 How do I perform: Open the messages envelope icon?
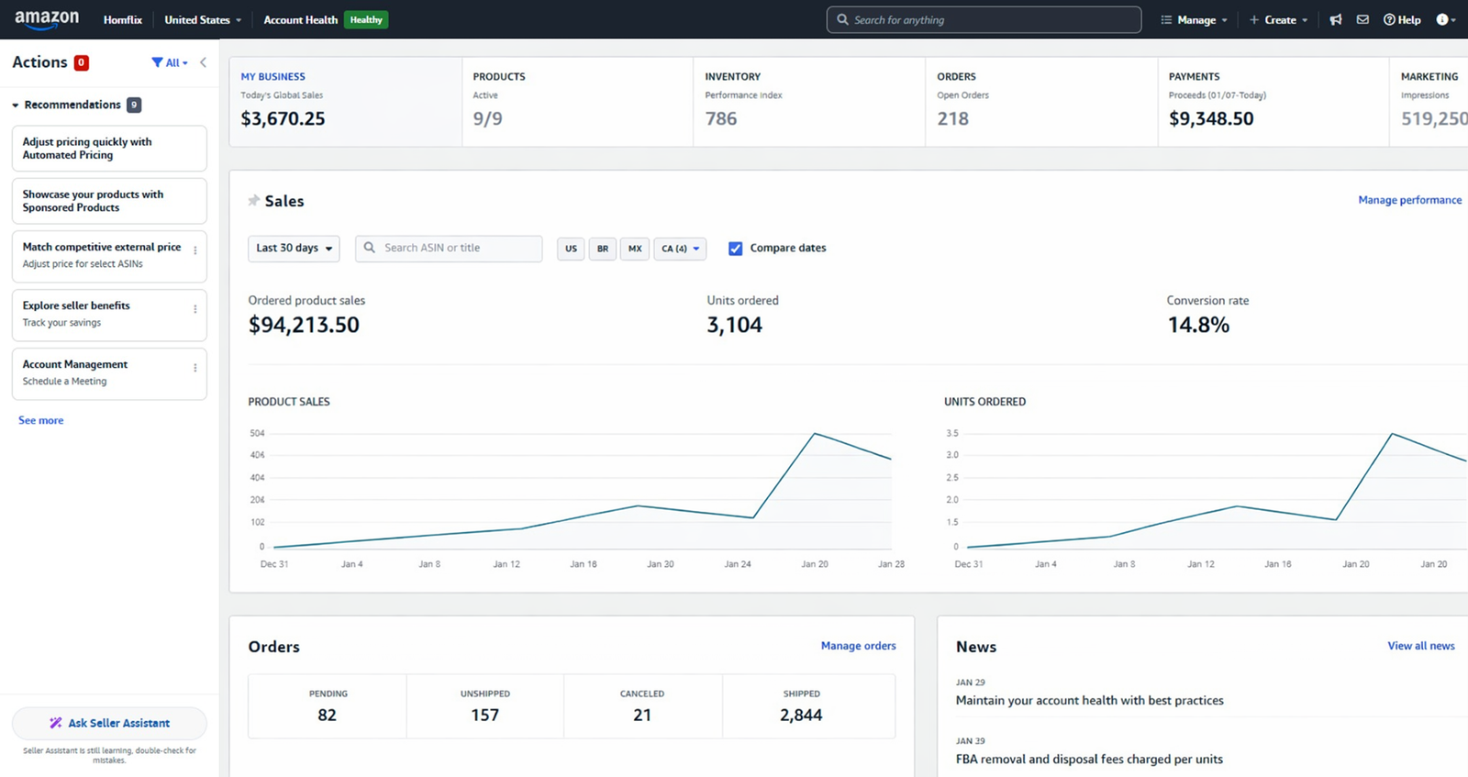tap(1362, 19)
